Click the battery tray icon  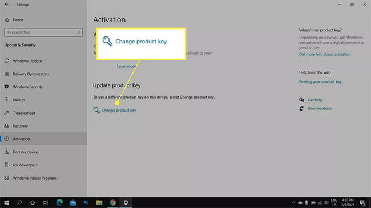click(x=313, y=203)
